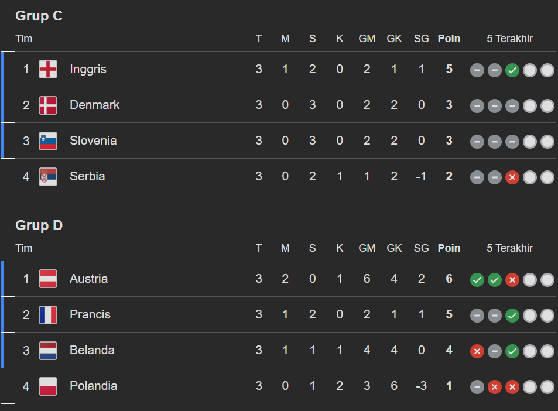Click the Poland flag next to Polandia
This screenshot has height=411, width=558.
click(48, 386)
